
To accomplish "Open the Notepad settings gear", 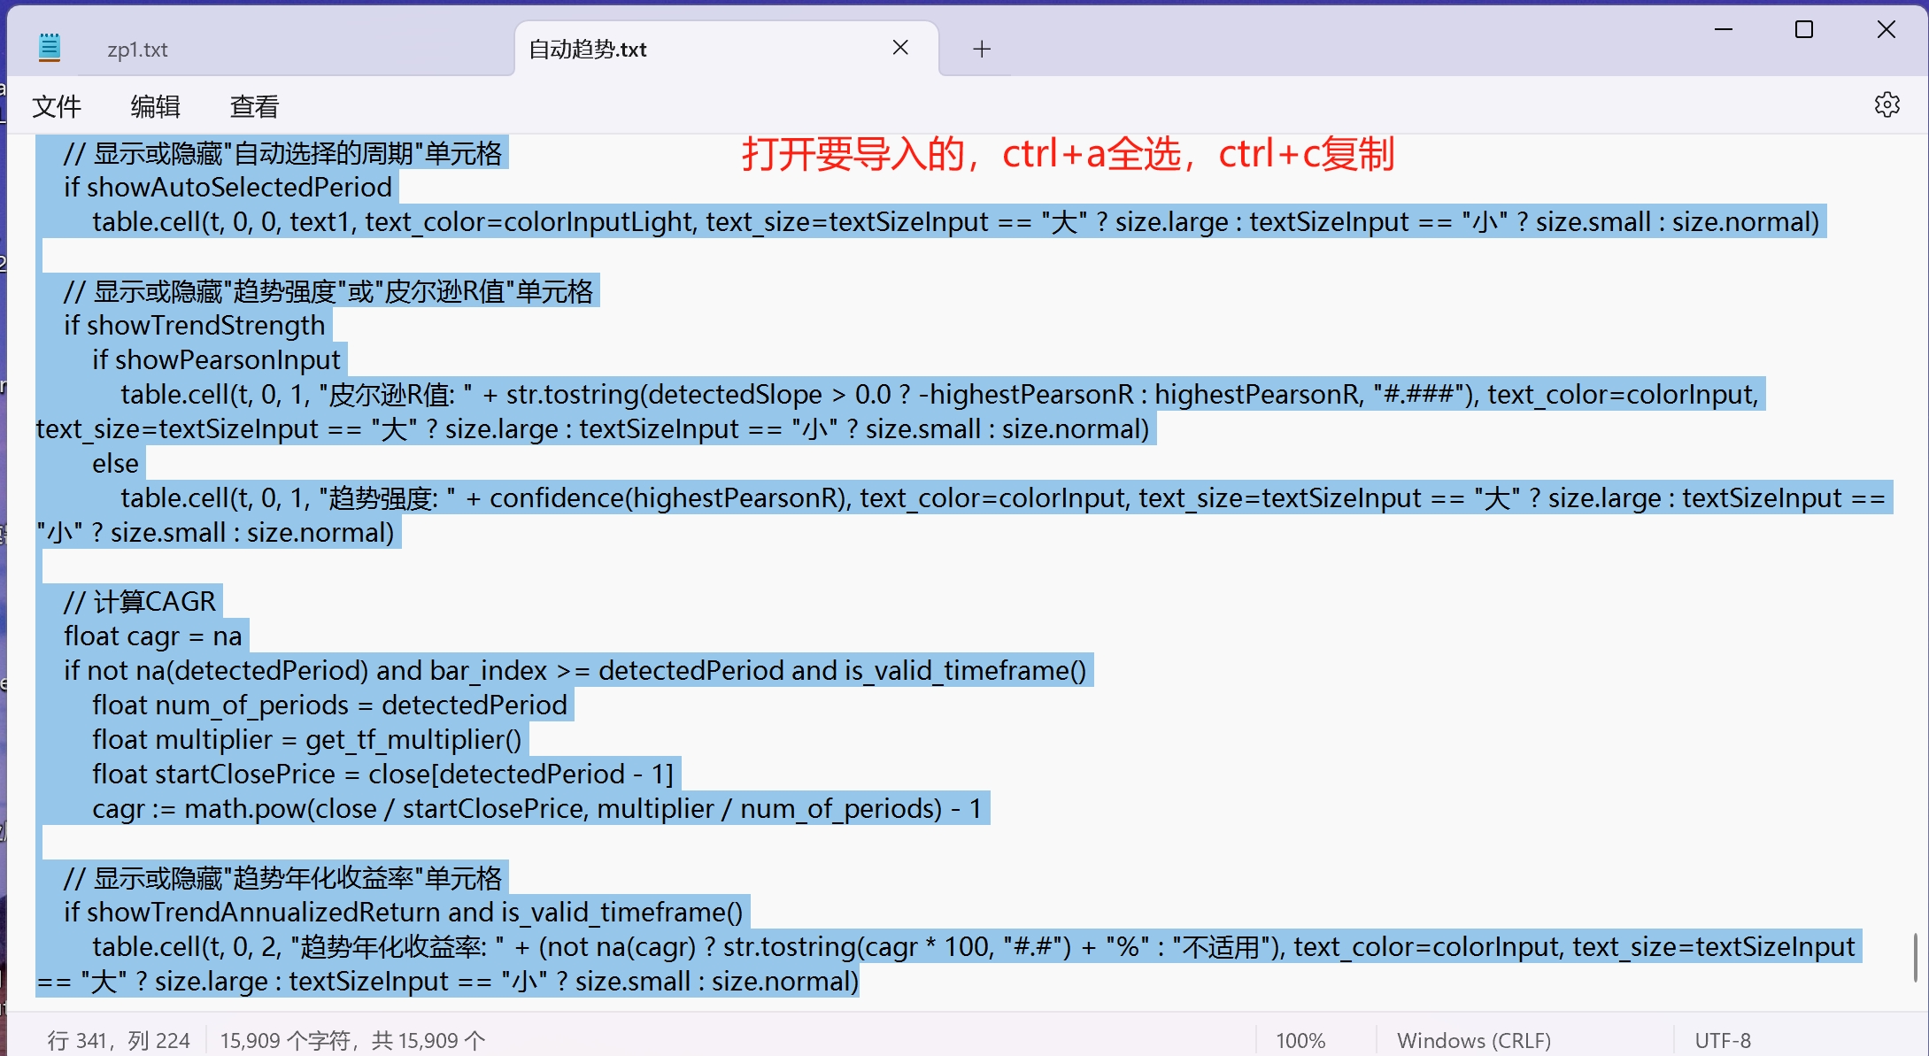I will (x=1887, y=105).
